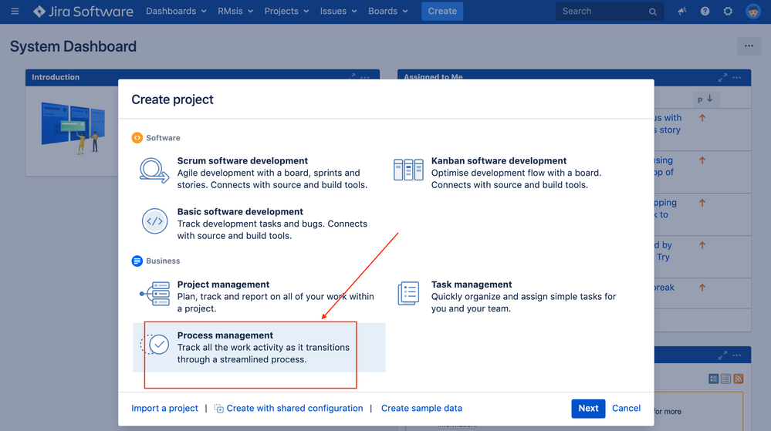Viewport: 771px width, 431px height.
Task: Select Basic software development template
Action: click(x=259, y=224)
